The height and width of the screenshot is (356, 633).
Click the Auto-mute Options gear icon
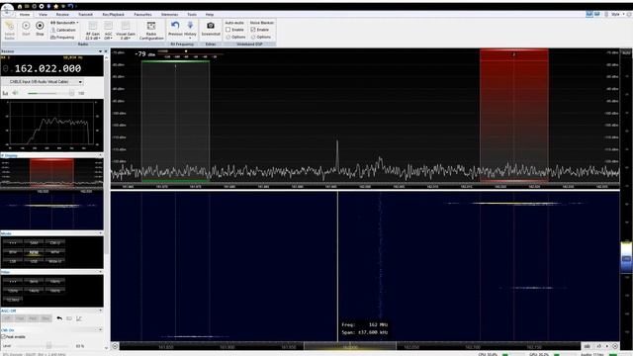(x=228, y=37)
